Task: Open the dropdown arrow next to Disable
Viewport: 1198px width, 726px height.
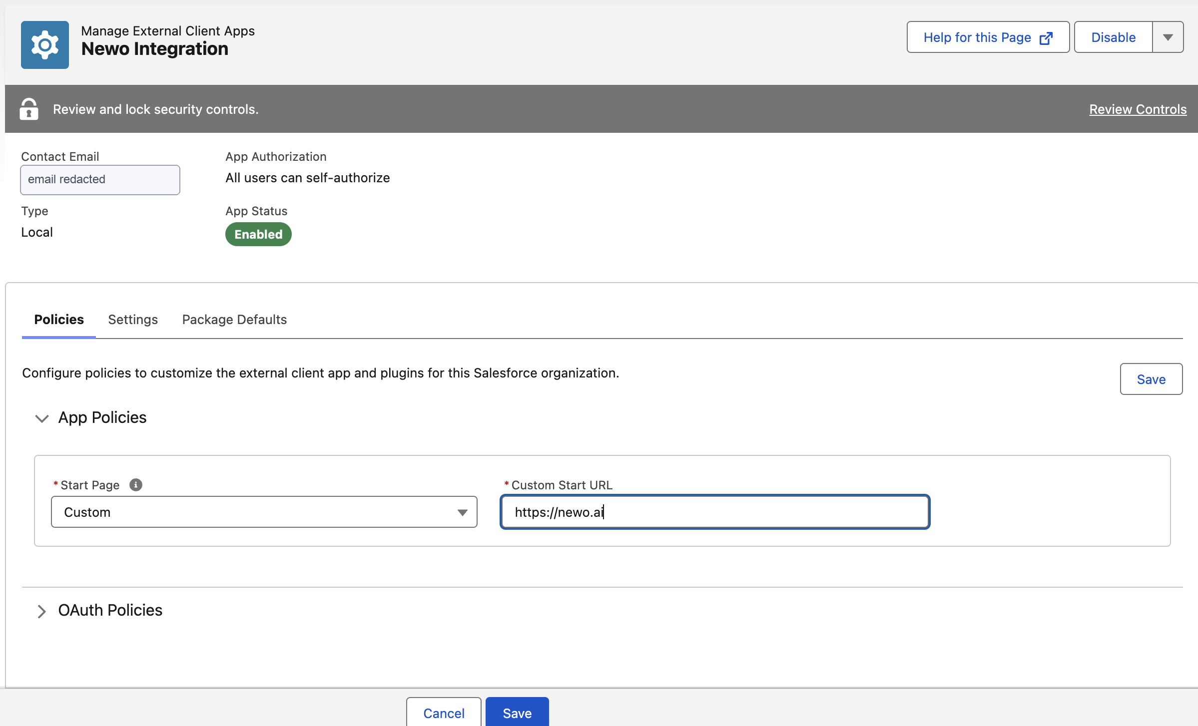Action: pos(1168,37)
